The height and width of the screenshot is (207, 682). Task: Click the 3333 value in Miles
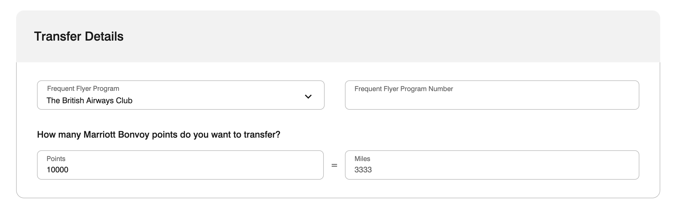pyautogui.click(x=363, y=170)
